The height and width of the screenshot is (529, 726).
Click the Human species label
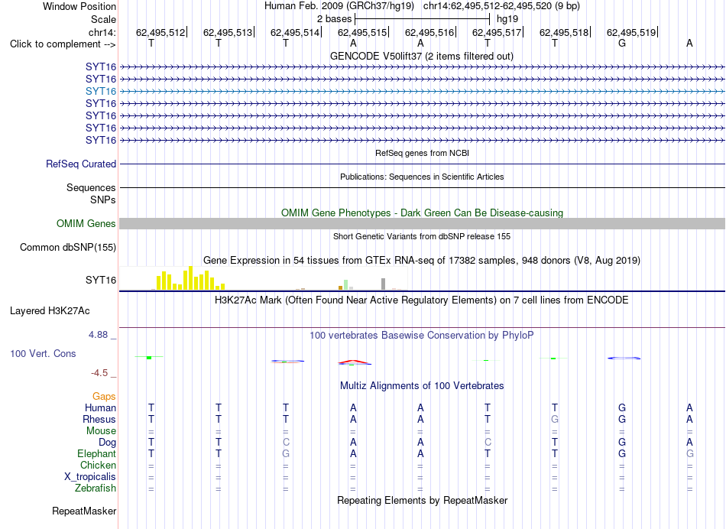pos(100,407)
